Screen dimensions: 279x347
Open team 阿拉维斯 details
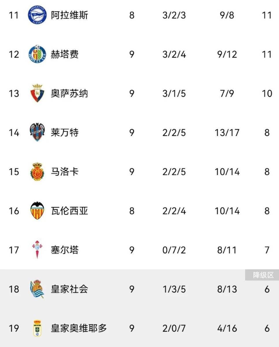(x=69, y=15)
